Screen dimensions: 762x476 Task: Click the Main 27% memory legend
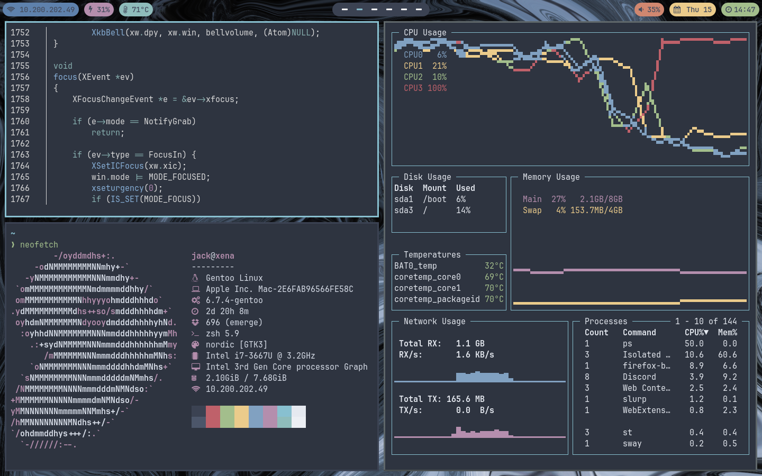pyautogui.click(x=573, y=199)
